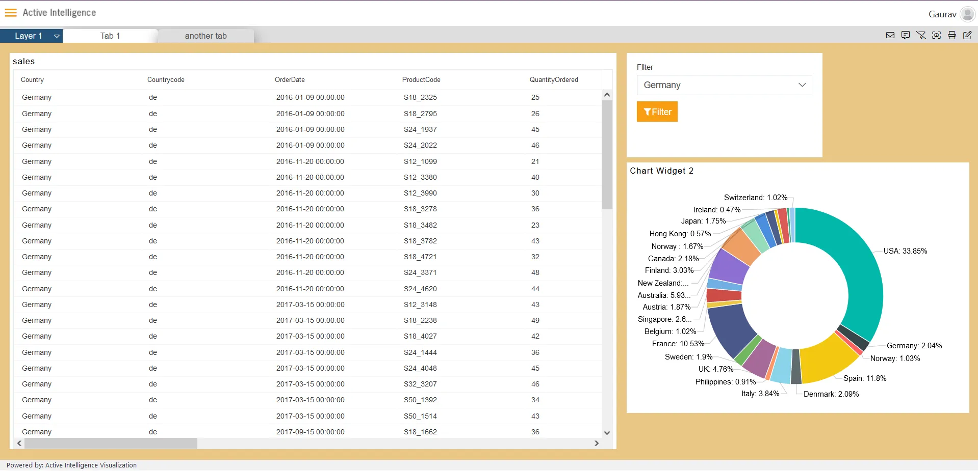
Task: Switch to Tab 1
Action: (110, 36)
